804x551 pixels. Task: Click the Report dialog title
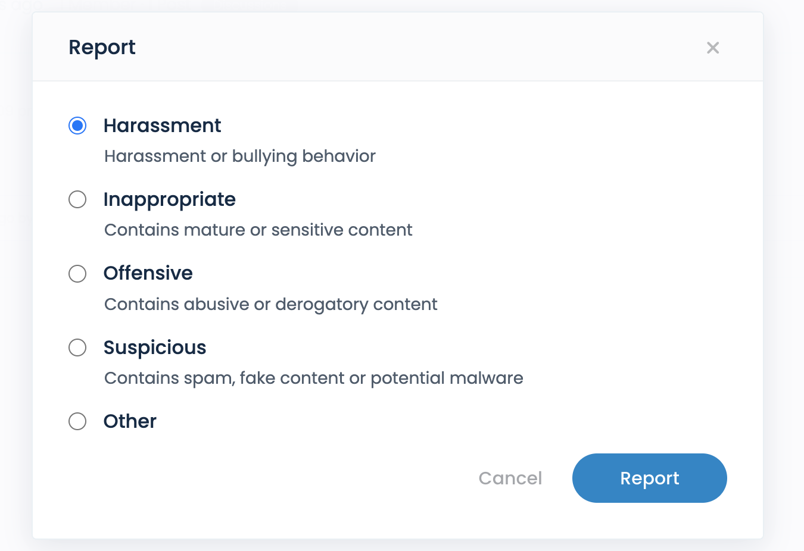(102, 47)
